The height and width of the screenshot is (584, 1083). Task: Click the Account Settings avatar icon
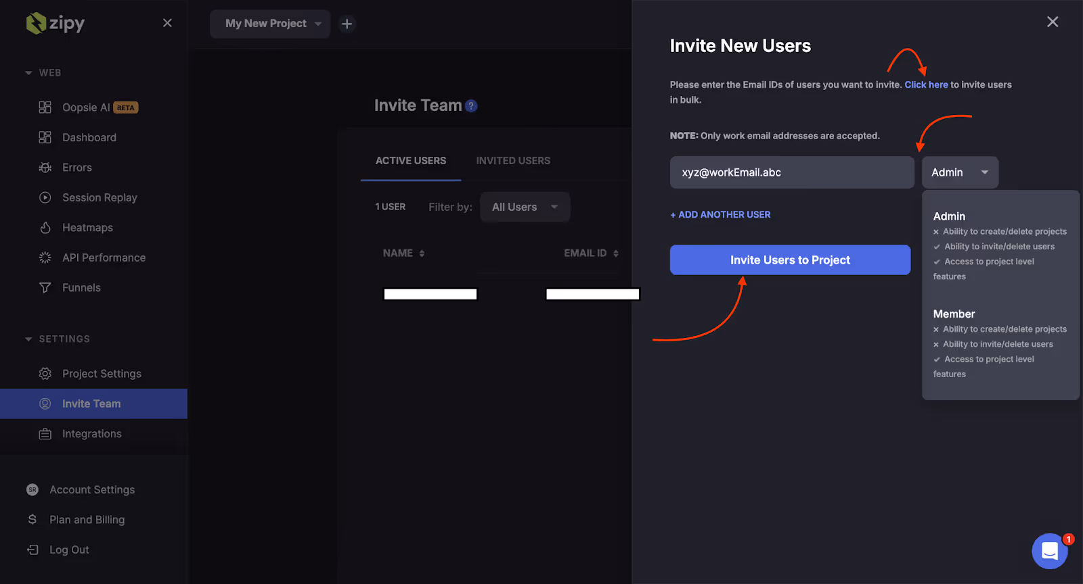point(32,489)
